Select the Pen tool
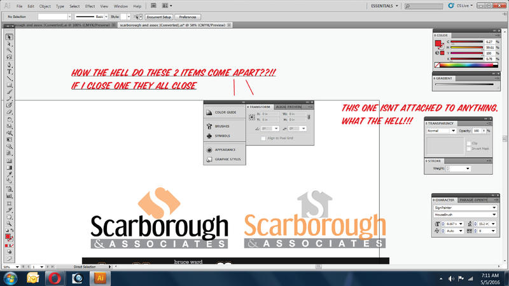This screenshot has height=286, width=509. coord(9,65)
